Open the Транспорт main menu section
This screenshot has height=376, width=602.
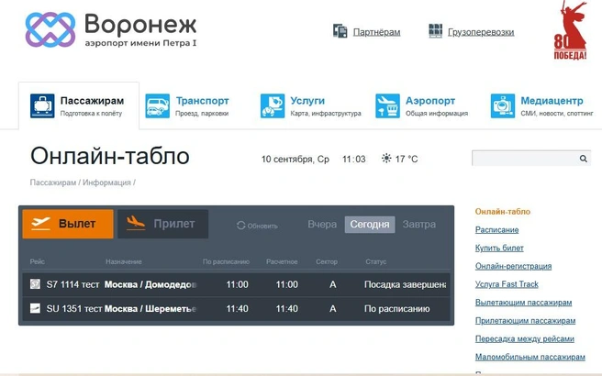pyautogui.click(x=187, y=105)
